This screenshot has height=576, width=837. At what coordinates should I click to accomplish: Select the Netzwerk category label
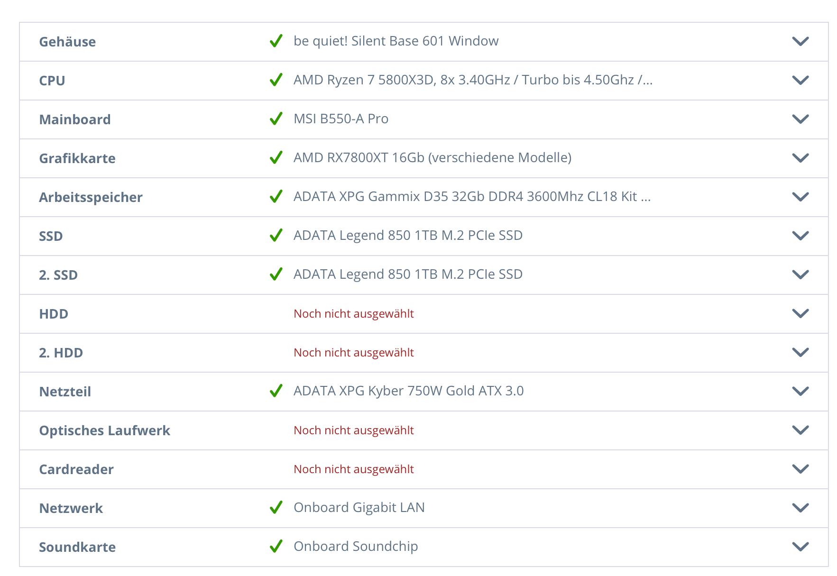tap(71, 508)
